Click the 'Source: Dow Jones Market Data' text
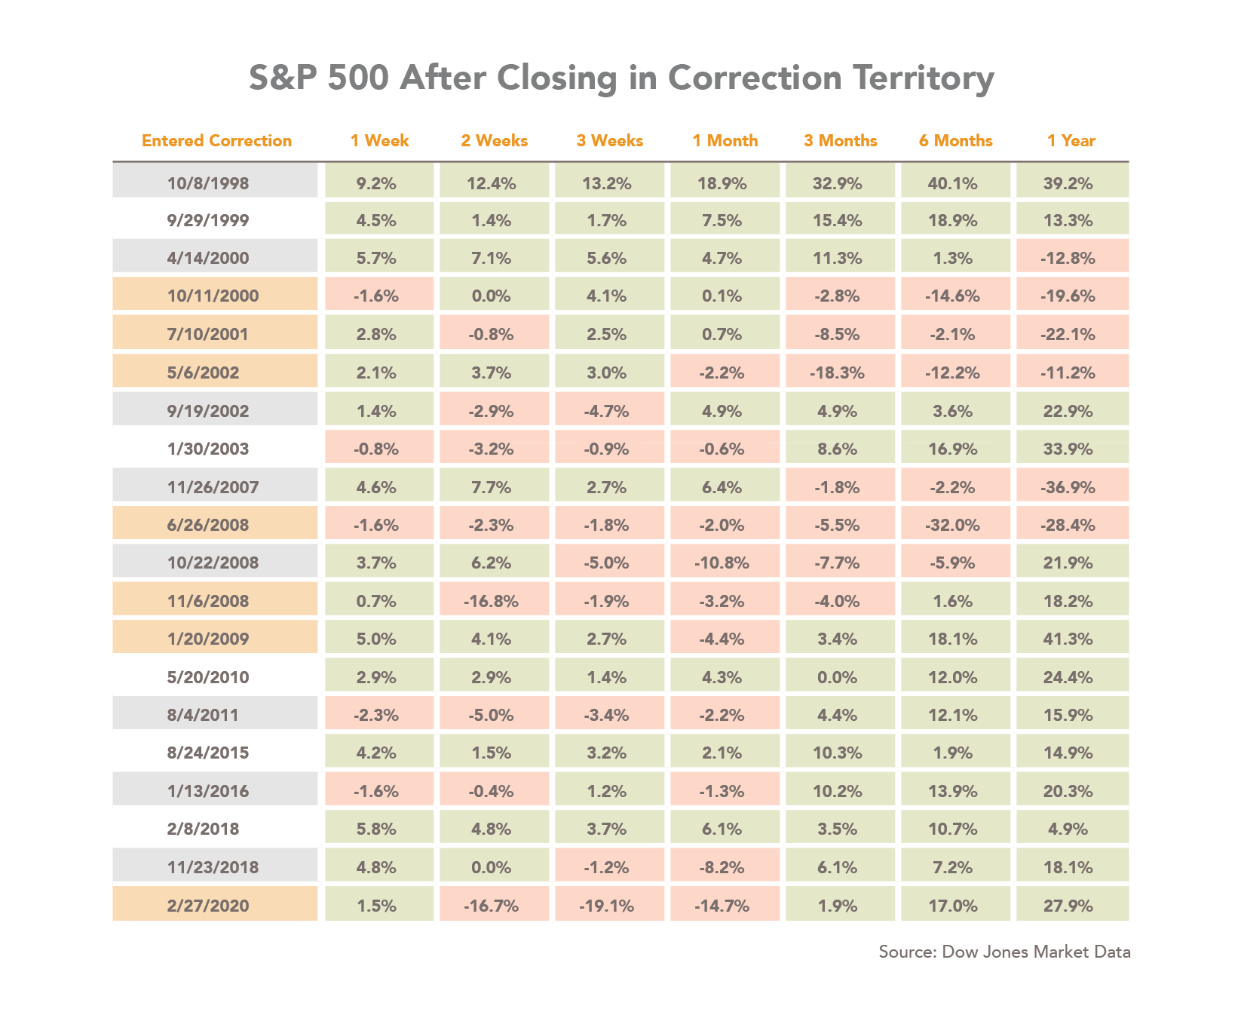This screenshot has width=1244, height=1018. coord(1004,952)
